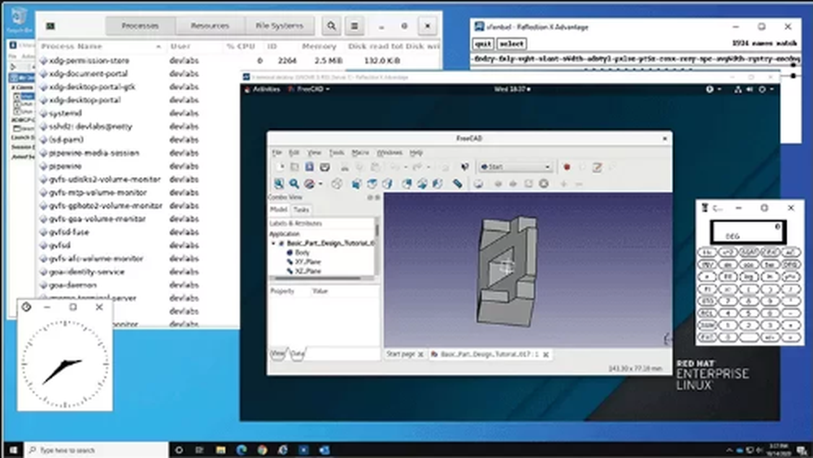
Task: Open the macro editor pencil icon in FreeCAD
Action: click(x=598, y=166)
